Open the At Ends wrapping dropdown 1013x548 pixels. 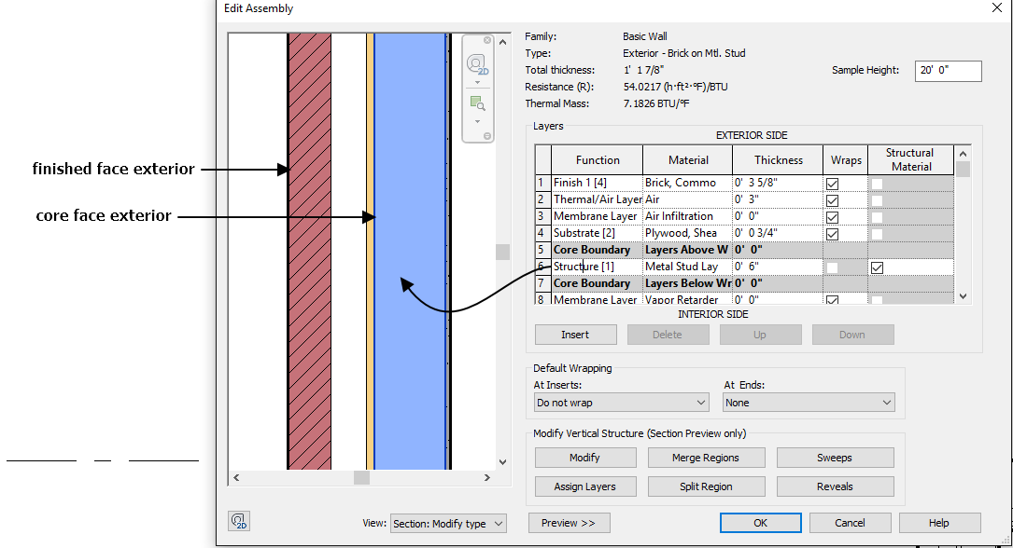(809, 403)
